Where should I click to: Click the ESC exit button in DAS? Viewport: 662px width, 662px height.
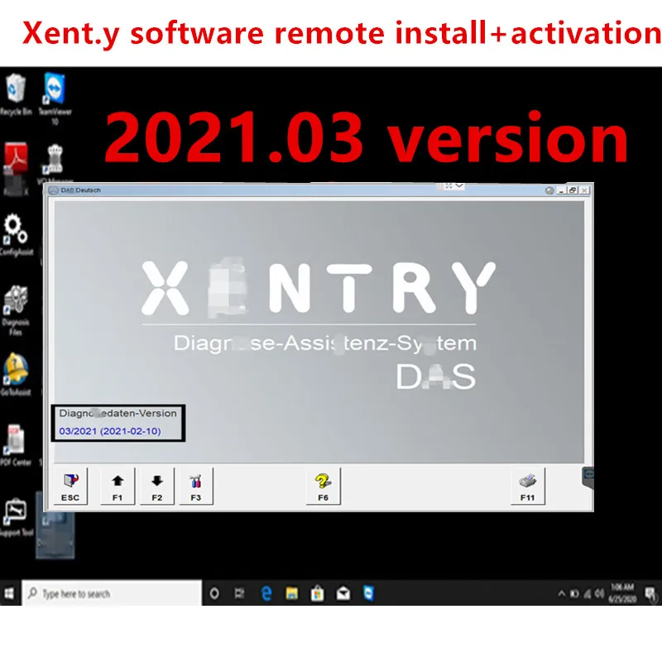pyautogui.click(x=70, y=486)
